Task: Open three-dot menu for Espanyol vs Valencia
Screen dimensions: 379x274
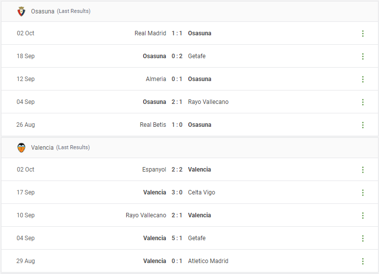Action: click(363, 170)
